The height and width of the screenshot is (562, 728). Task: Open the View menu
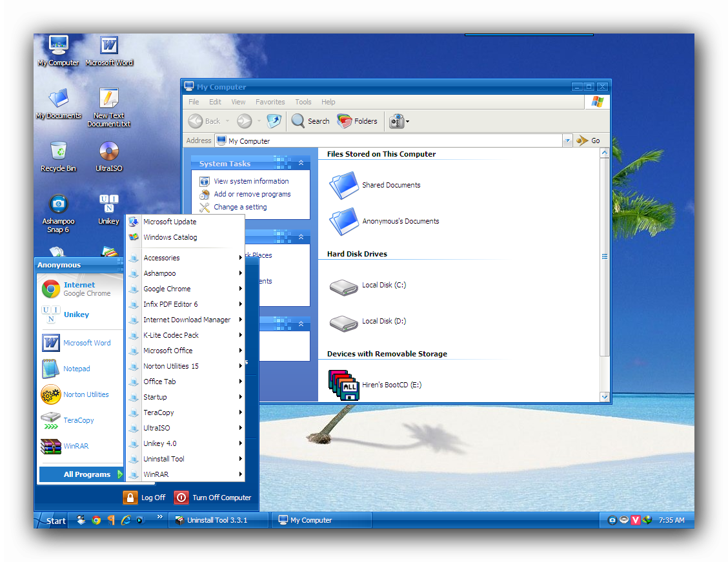pyautogui.click(x=238, y=102)
